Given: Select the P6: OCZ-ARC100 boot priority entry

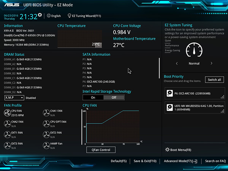Looking at the screenshot, I should click(195, 93).
